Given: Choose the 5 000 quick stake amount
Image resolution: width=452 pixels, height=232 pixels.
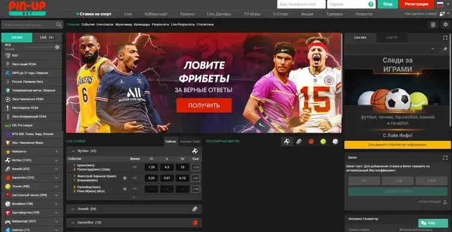Looking at the screenshot, I should [432, 181].
